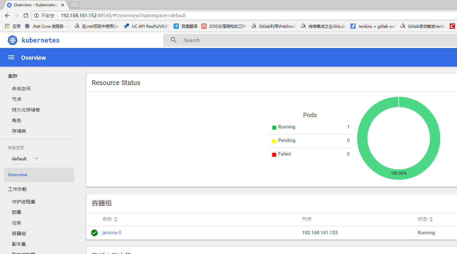Click the kubernetes logo icon
Image resolution: width=457 pixels, height=254 pixels.
[12, 40]
